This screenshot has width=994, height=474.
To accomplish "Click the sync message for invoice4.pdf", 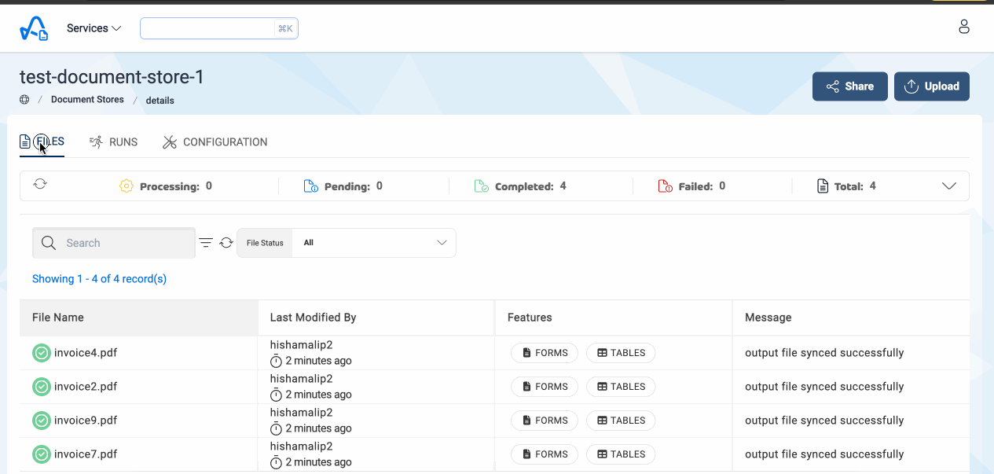I will click(824, 353).
